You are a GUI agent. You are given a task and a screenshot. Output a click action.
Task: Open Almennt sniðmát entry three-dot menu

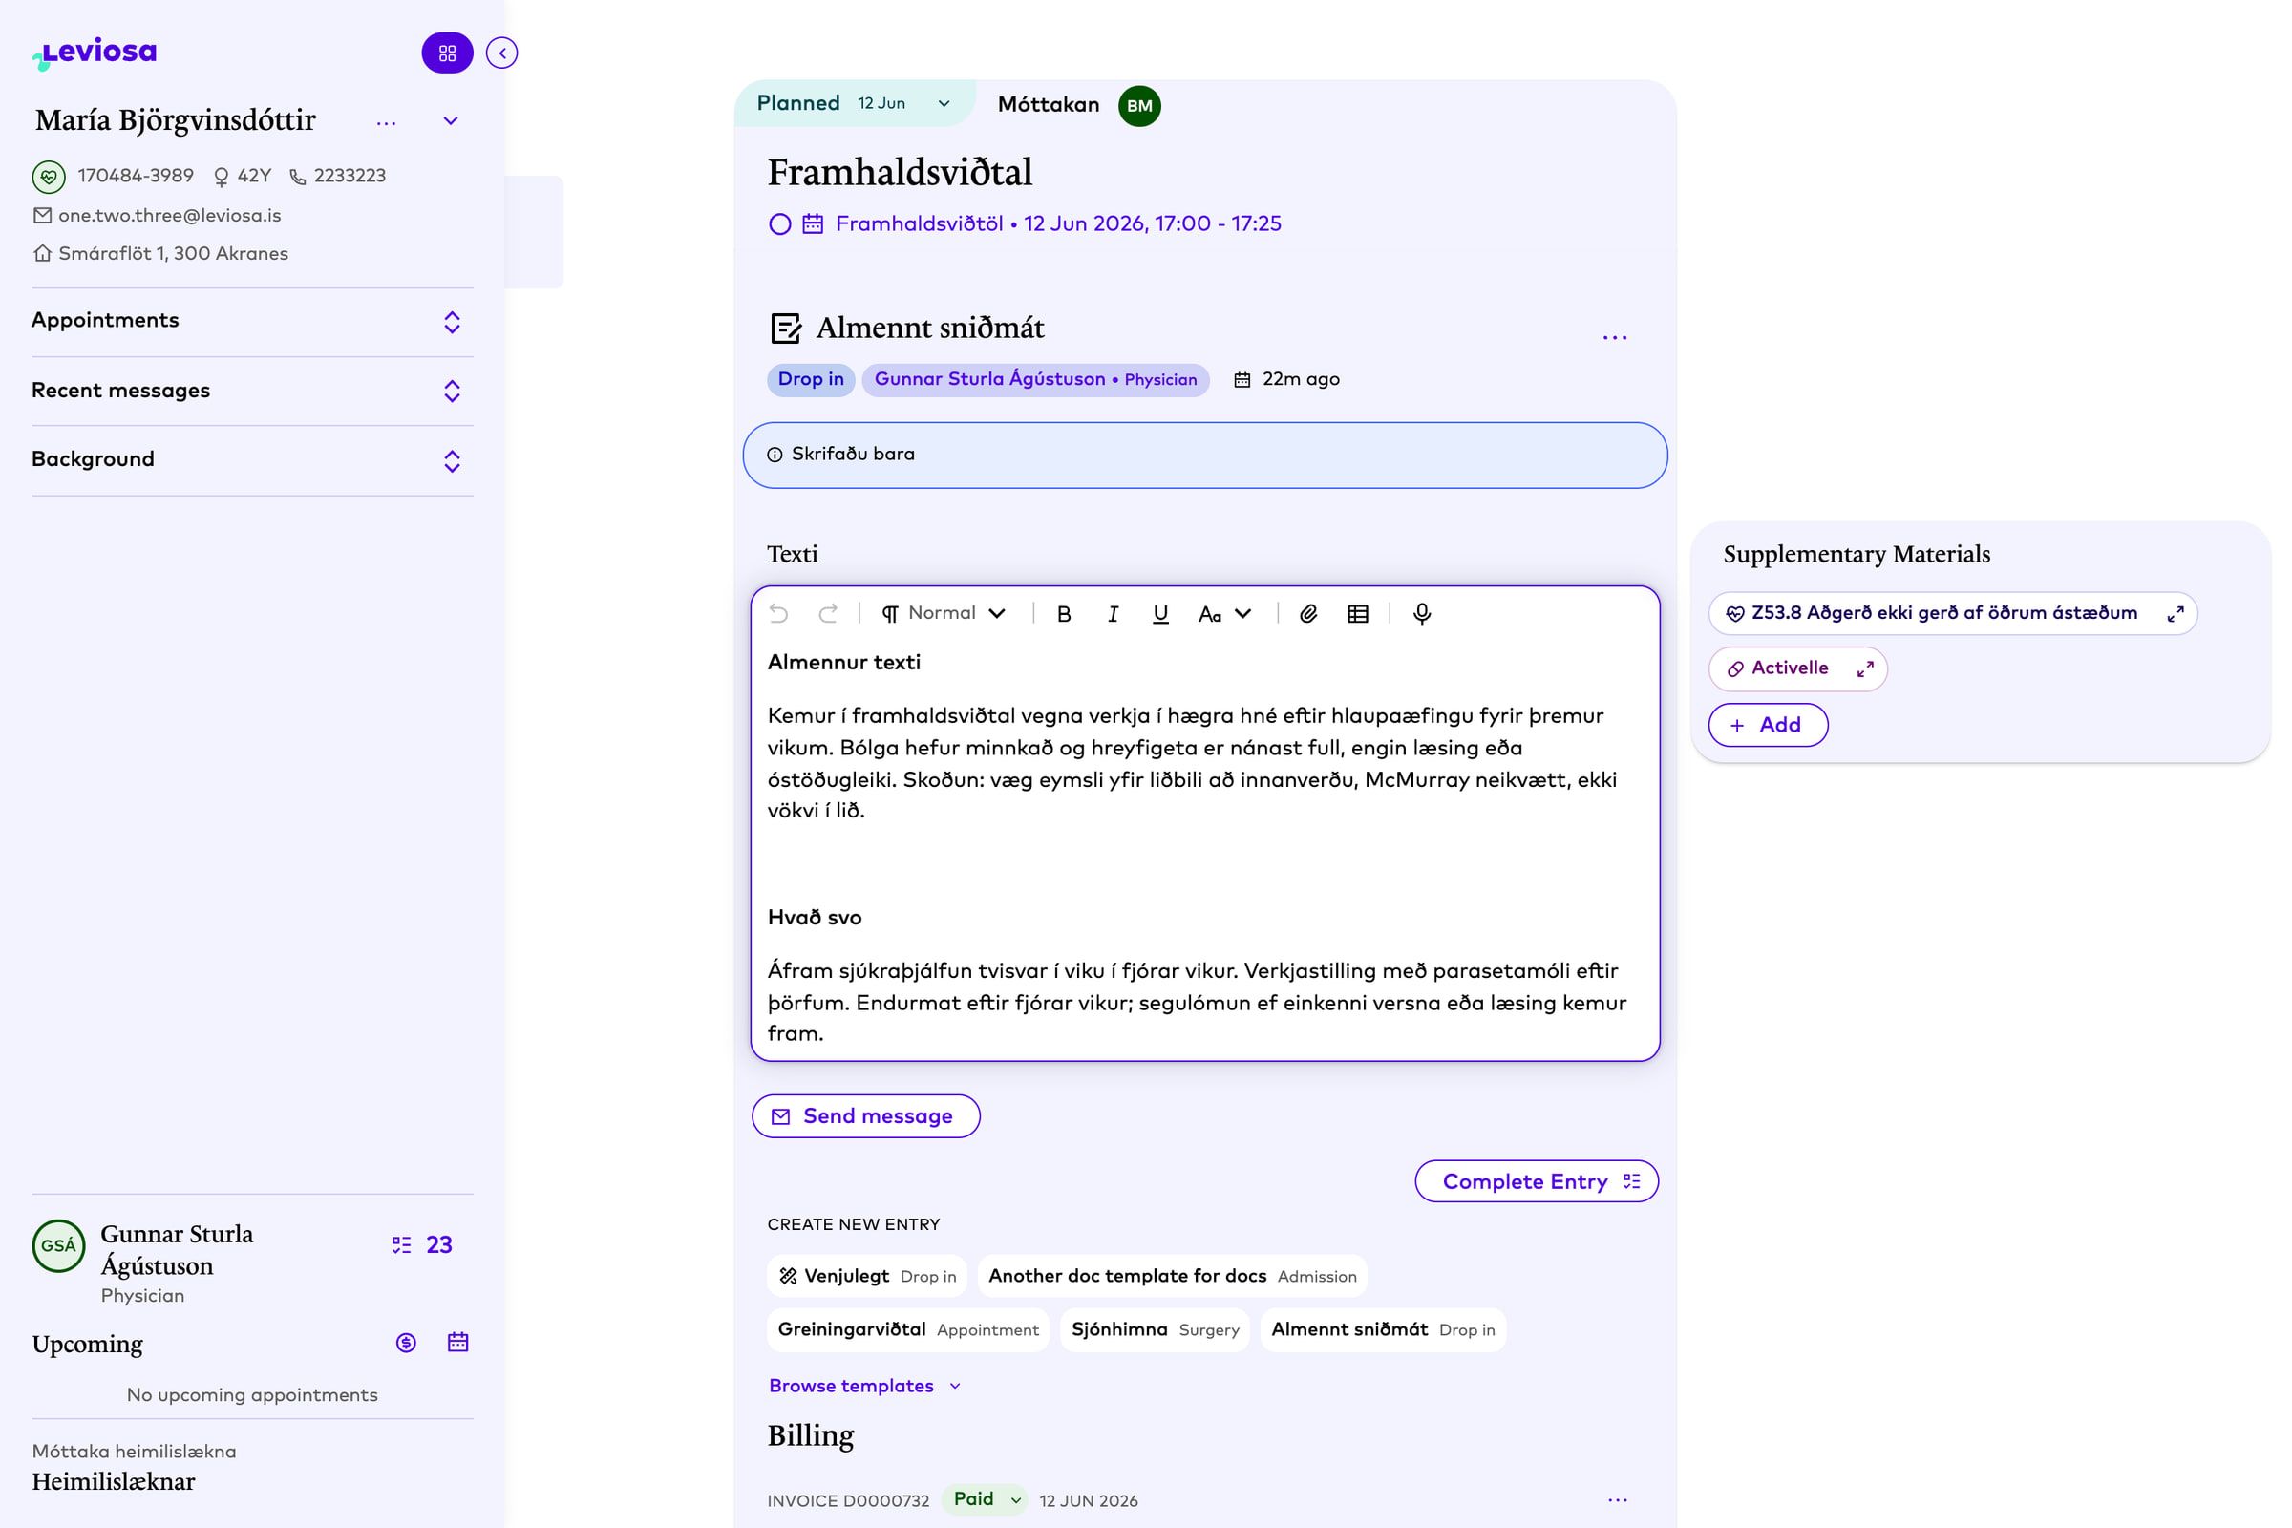pos(1615,337)
